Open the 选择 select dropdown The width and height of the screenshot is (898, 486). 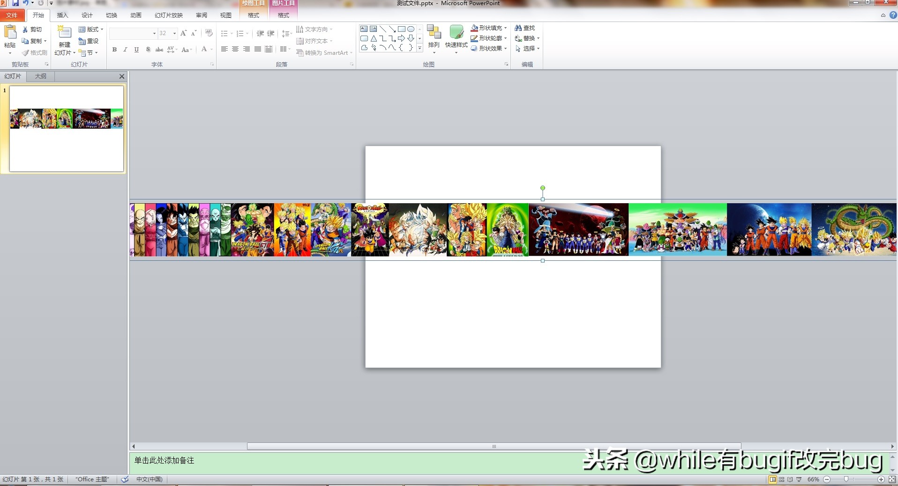(x=527, y=49)
